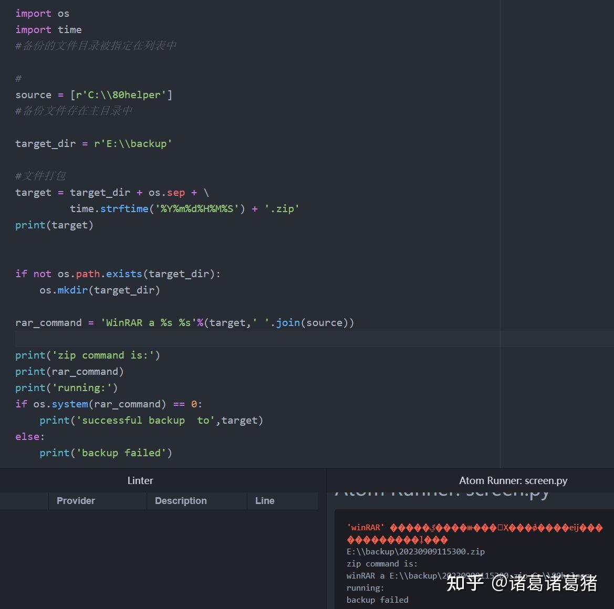
Task: Click the Description column header
Action: pyautogui.click(x=181, y=500)
